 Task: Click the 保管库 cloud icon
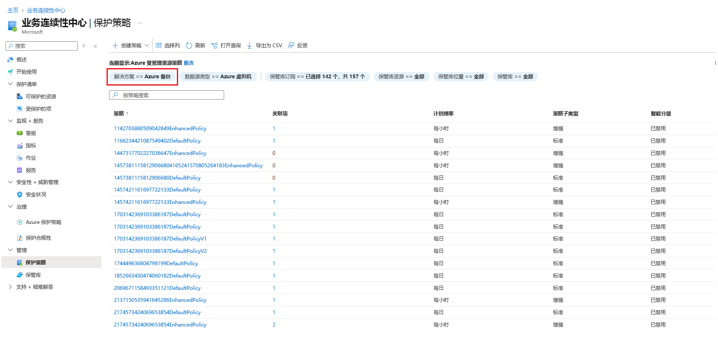[20, 275]
